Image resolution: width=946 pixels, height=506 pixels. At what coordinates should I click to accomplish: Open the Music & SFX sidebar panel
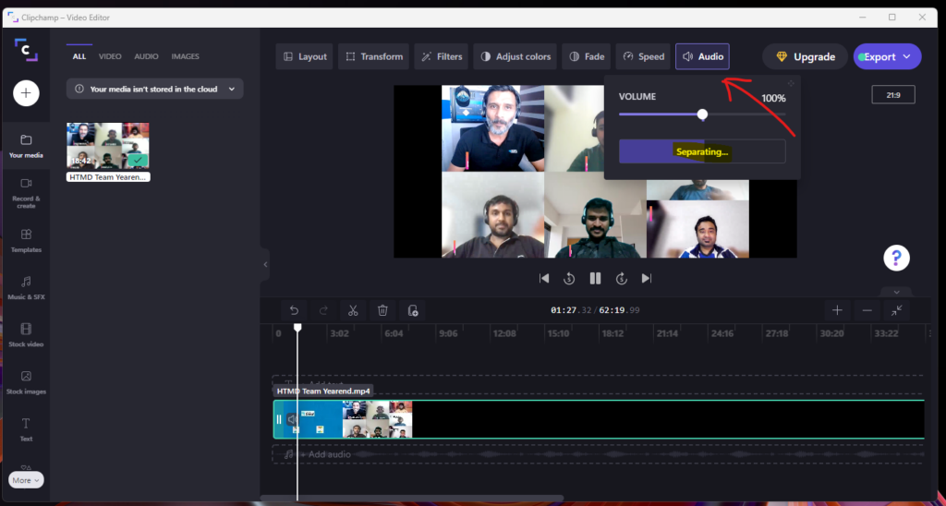pos(26,286)
